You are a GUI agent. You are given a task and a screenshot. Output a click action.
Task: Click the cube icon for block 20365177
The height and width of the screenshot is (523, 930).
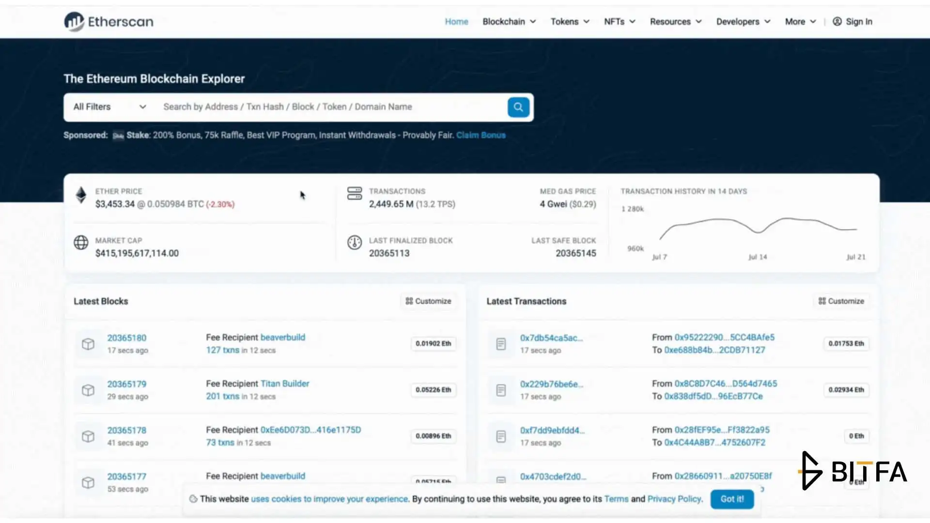click(x=88, y=482)
